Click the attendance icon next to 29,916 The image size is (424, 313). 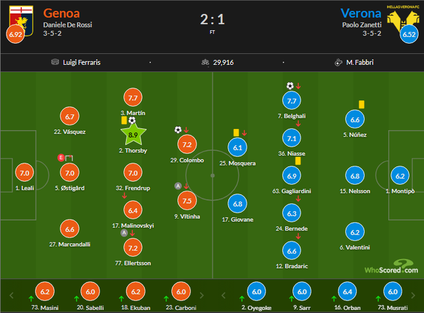pos(204,62)
